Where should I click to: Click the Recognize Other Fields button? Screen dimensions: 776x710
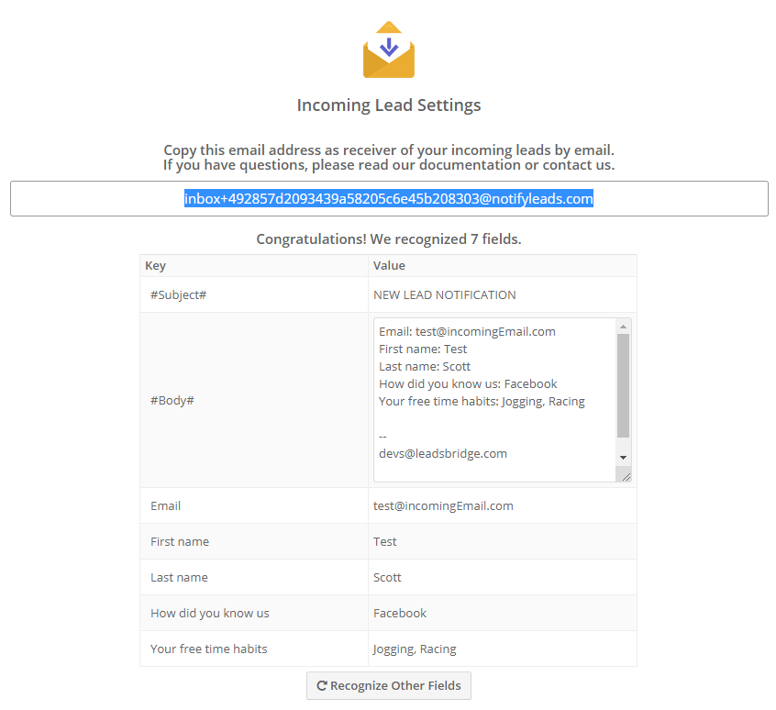[x=389, y=686]
